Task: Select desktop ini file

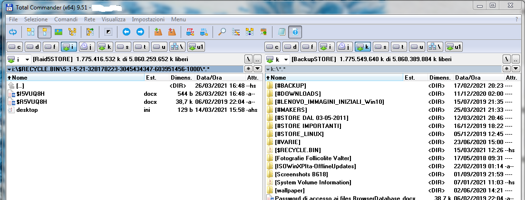Action: 134,110
